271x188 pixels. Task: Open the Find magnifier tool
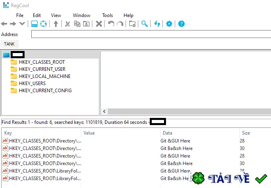pos(145,24)
